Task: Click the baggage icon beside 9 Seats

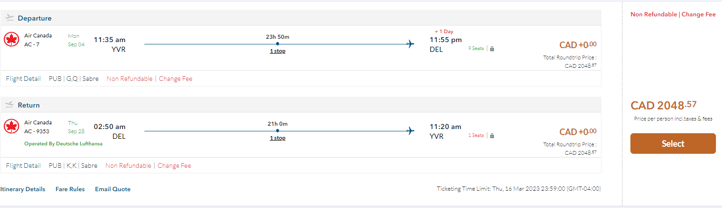Action: (492, 49)
